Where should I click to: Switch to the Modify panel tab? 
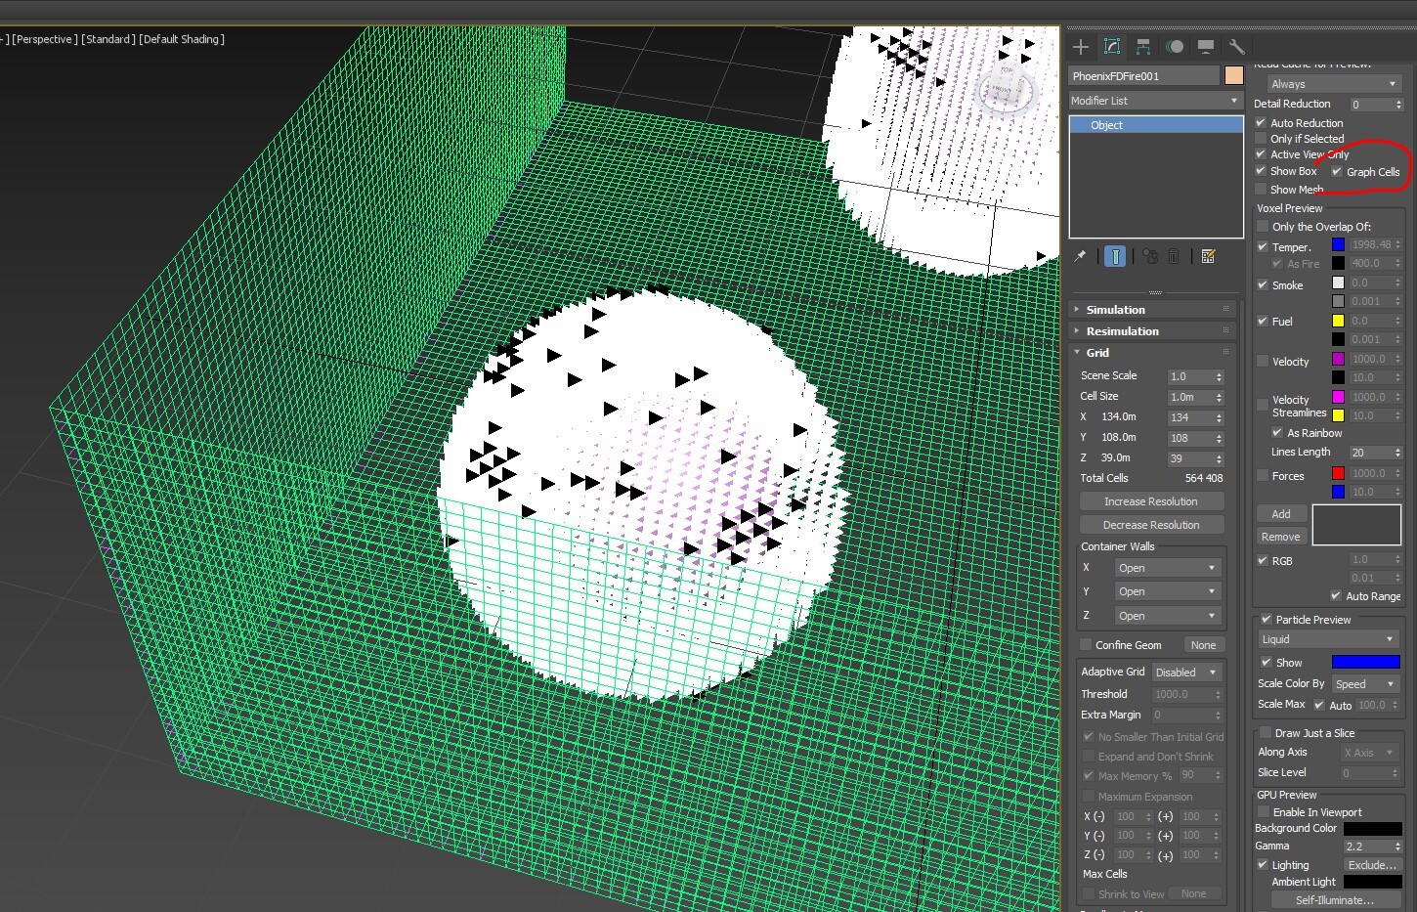coord(1112,47)
